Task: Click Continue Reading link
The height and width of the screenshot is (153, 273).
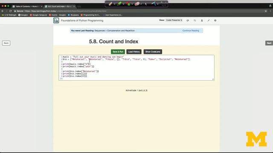Action: pyautogui.click(x=191, y=31)
